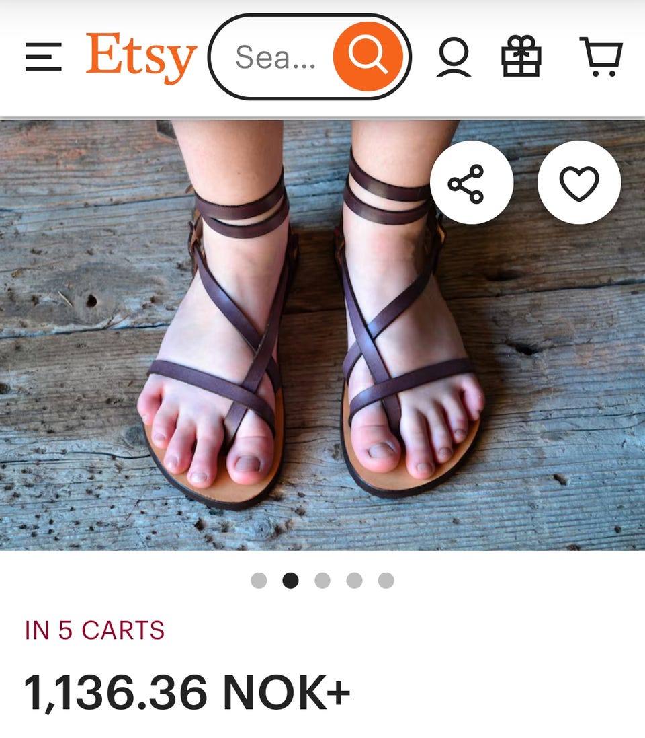This screenshot has height=738, width=645.
Task: Jump to the third carousel dot
Action: (x=322, y=580)
